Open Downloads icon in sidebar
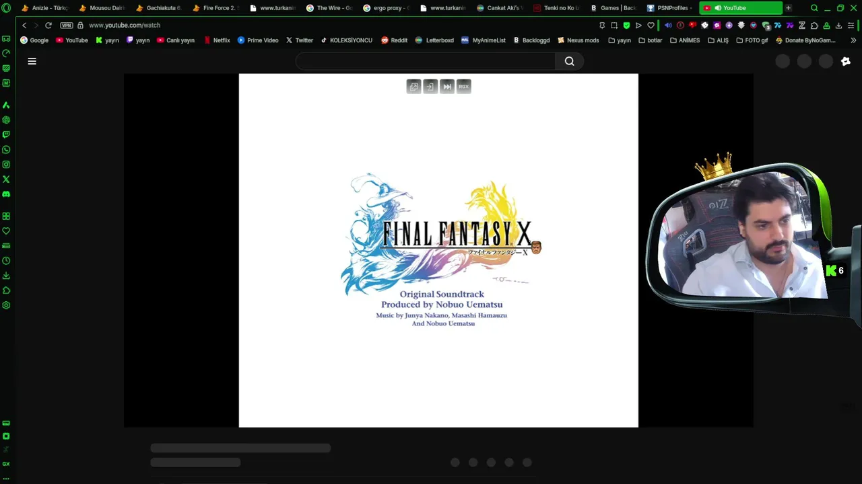 [x=6, y=275]
